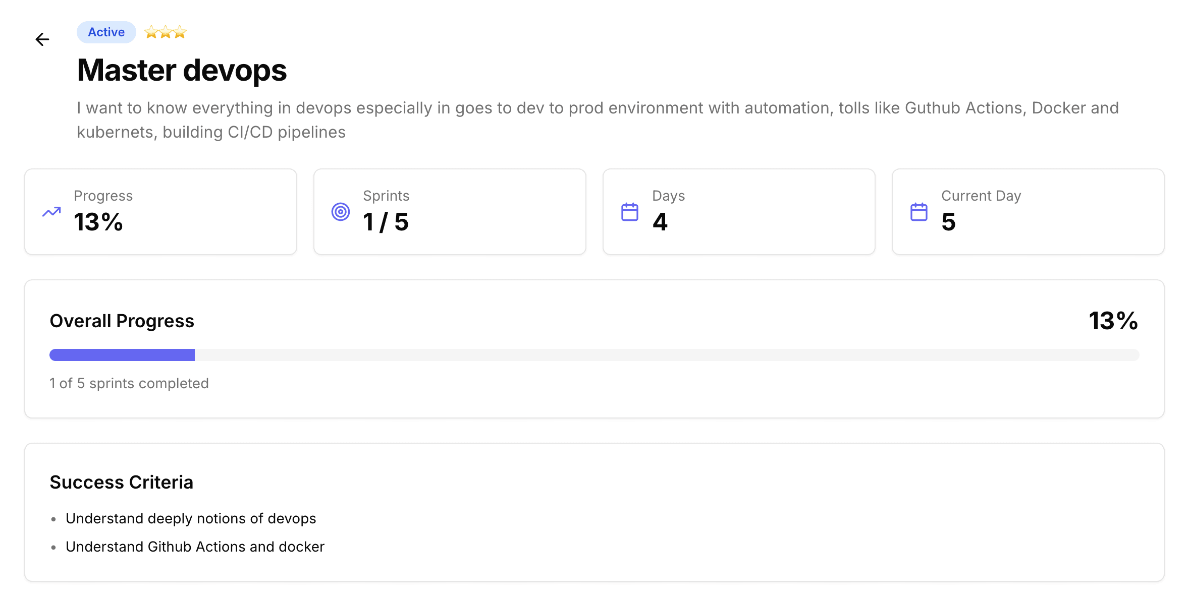Click the three gold stars rating

click(x=166, y=32)
